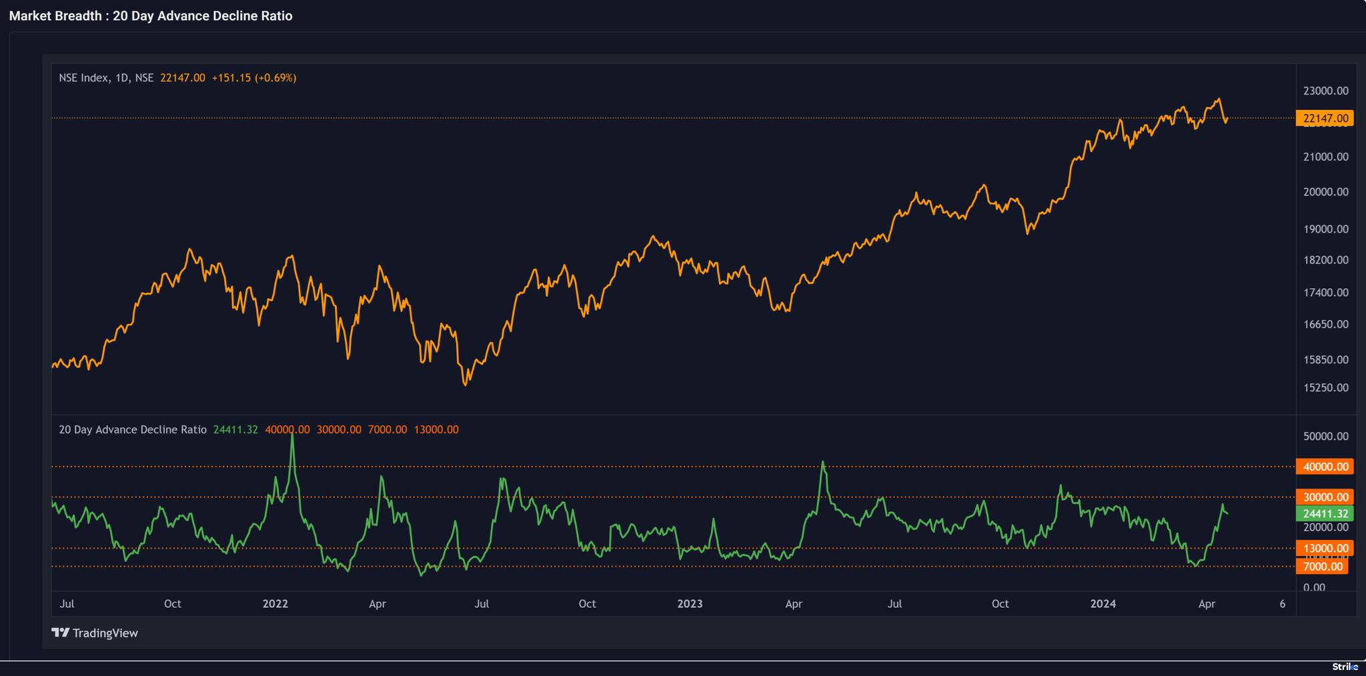Click the green 24411.32 value in indicator legend
This screenshot has height=676, width=1366.
(235, 430)
